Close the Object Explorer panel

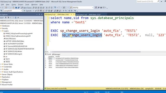tap(41, 14)
